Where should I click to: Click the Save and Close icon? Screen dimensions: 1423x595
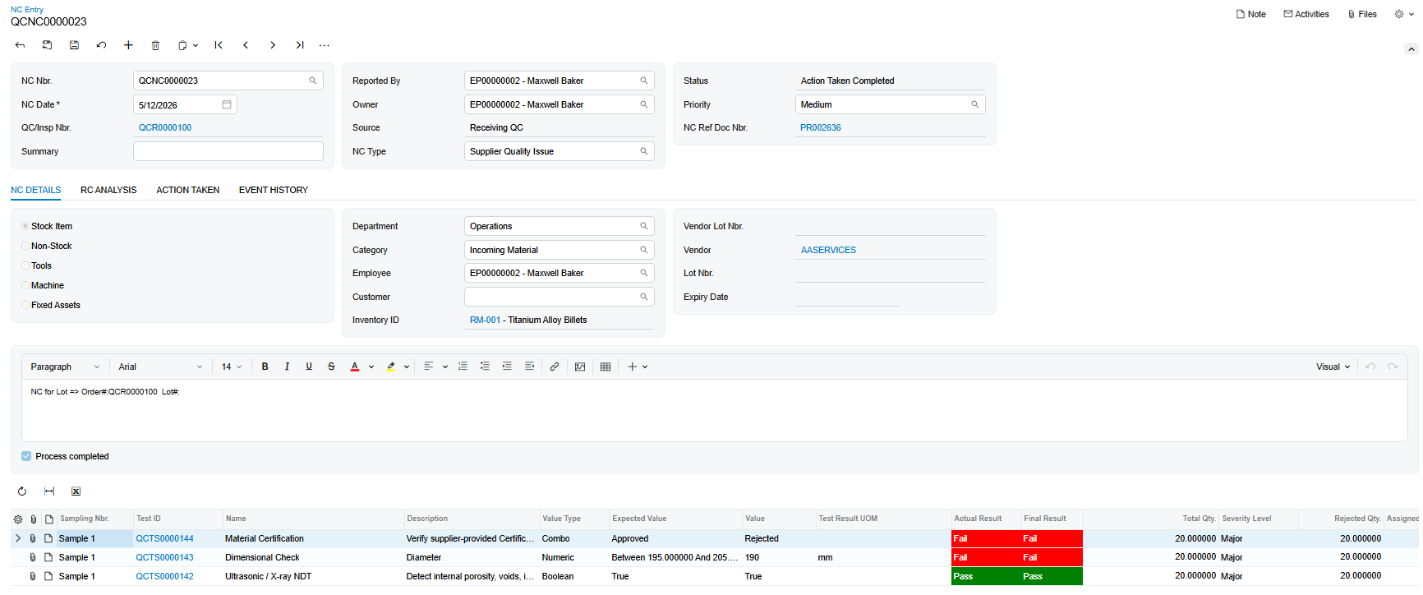(x=47, y=45)
